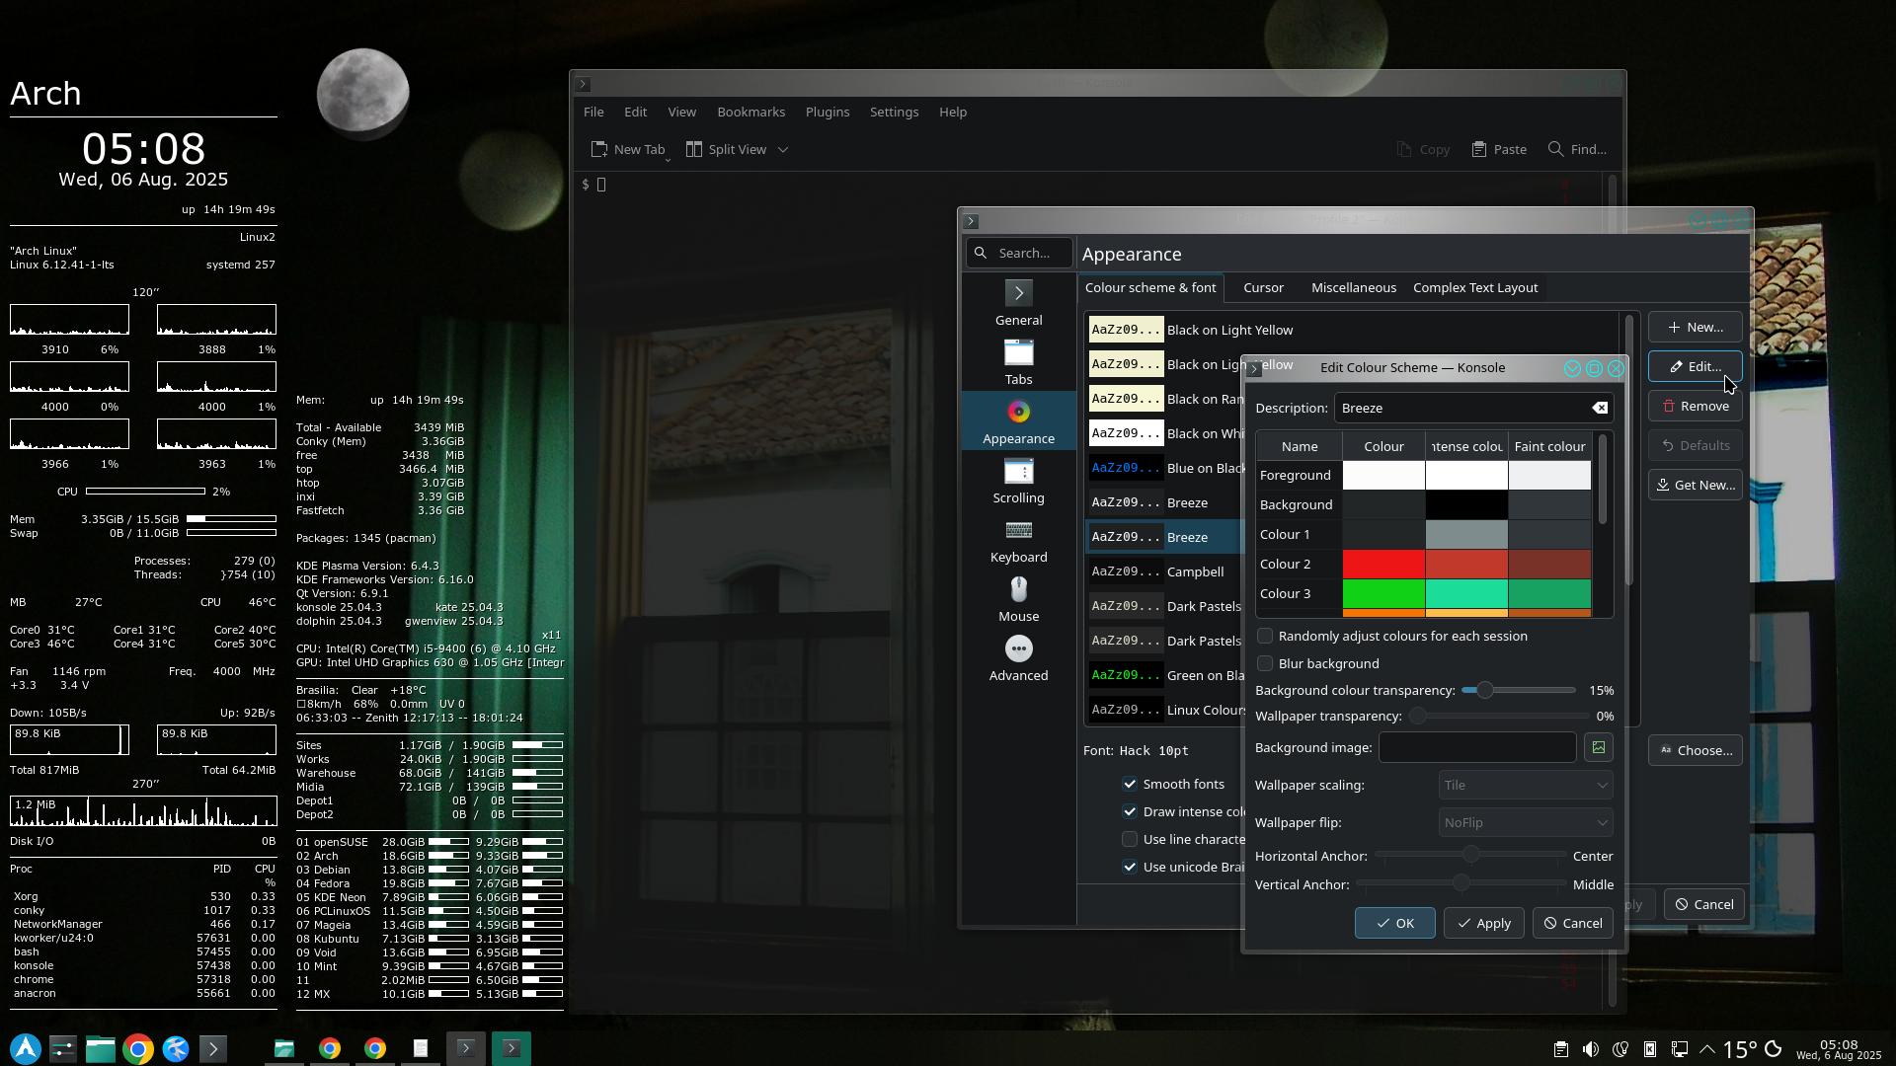Image resolution: width=1896 pixels, height=1066 pixels.
Task: Click the Choose... font button
Action: click(1695, 750)
